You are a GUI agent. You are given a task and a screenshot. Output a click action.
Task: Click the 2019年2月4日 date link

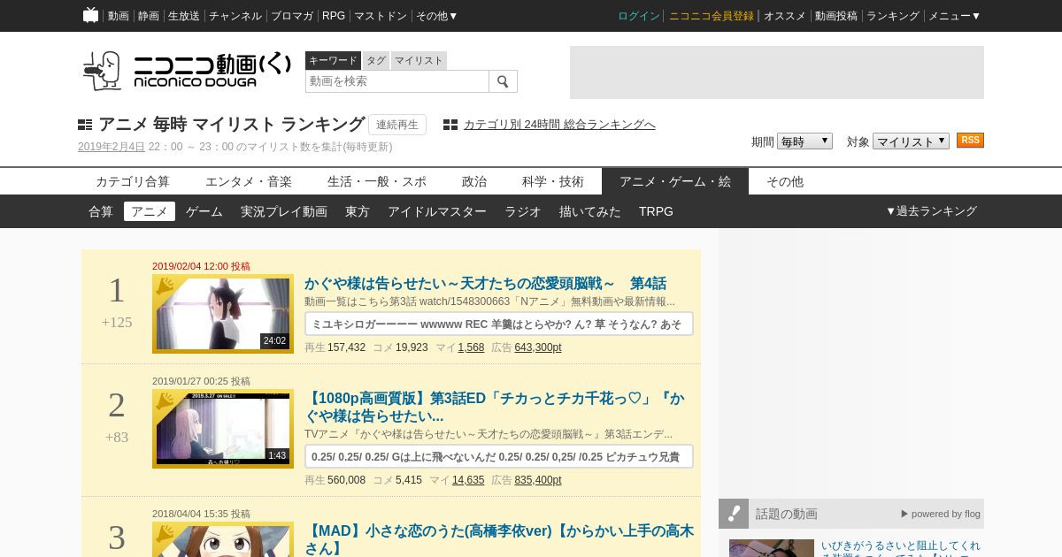click(x=112, y=147)
